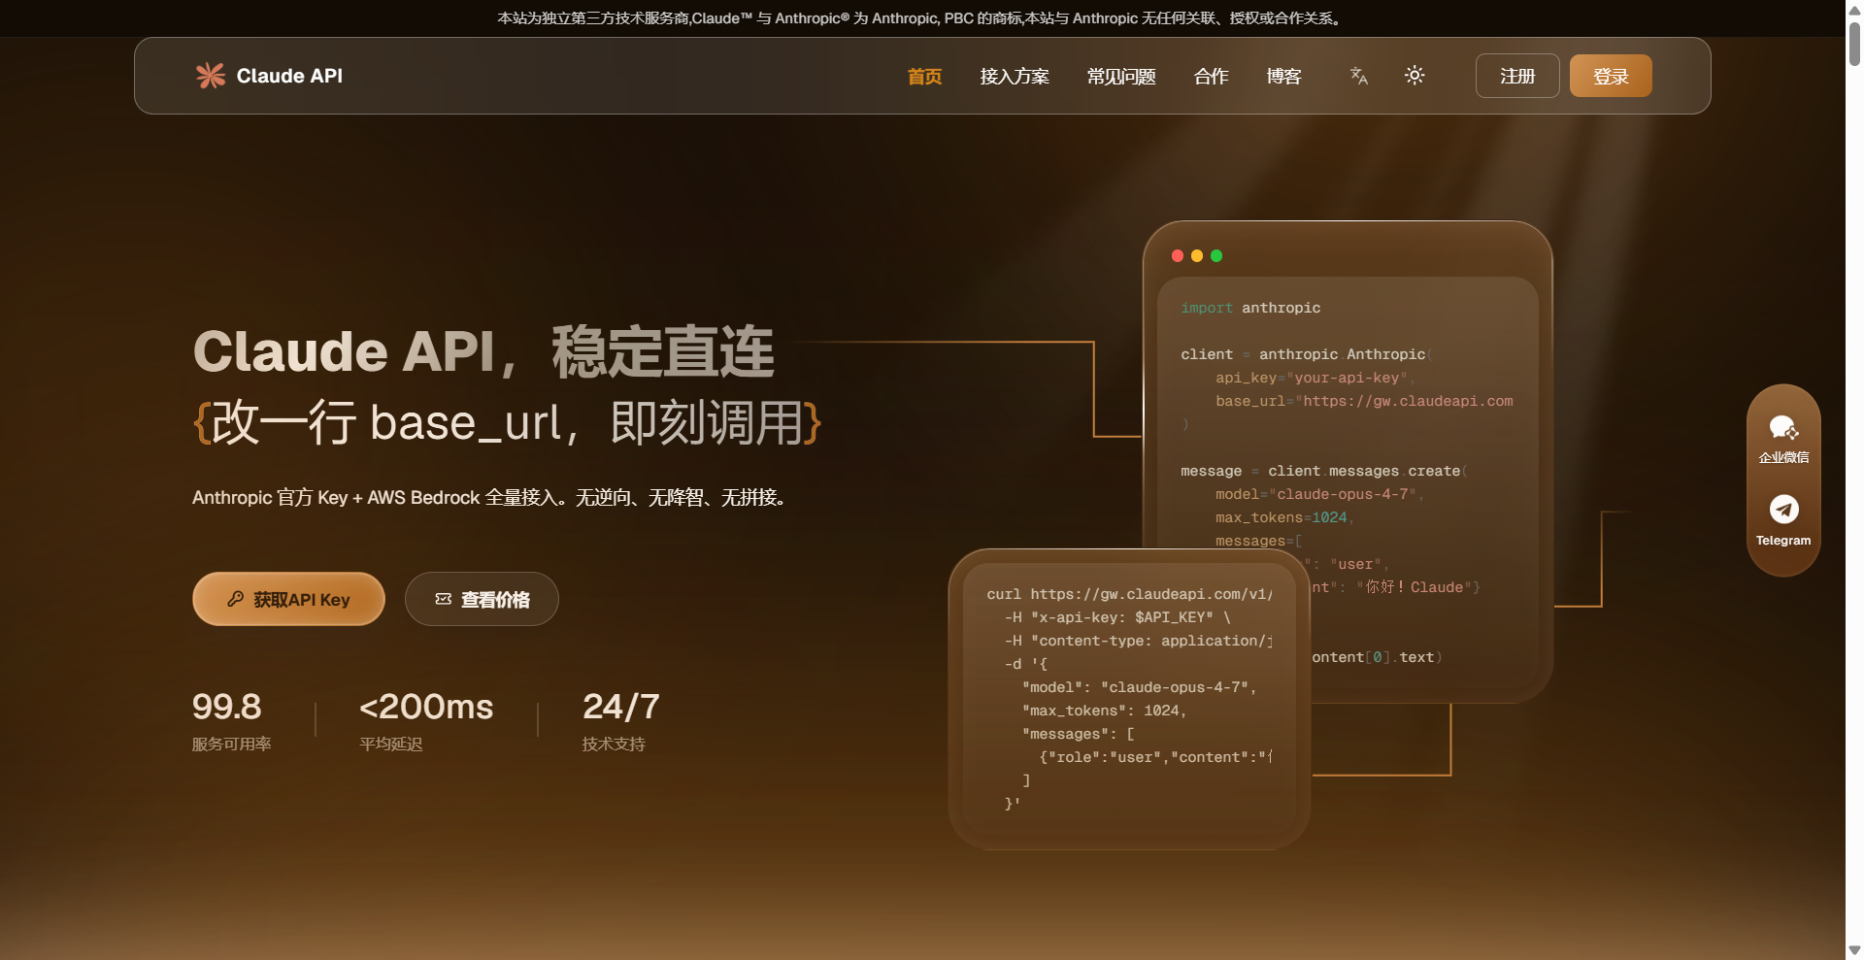Viewport: 1864px width, 960px height.
Task: Click the page scrollbar down arrow
Action: pos(1854,950)
